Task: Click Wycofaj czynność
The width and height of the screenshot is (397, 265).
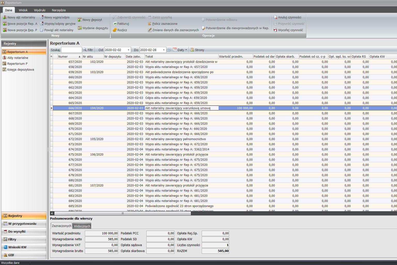Action: tap(288, 30)
